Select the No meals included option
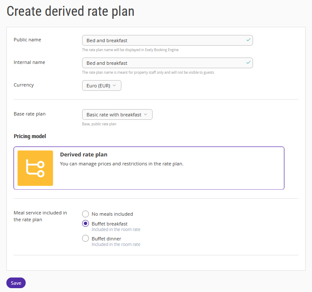Viewport: 312px width, 292px height. (85, 214)
